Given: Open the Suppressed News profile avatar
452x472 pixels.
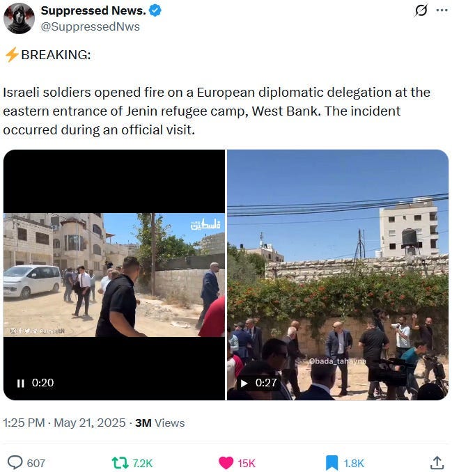Looking at the screenshot, I should 19,18.
